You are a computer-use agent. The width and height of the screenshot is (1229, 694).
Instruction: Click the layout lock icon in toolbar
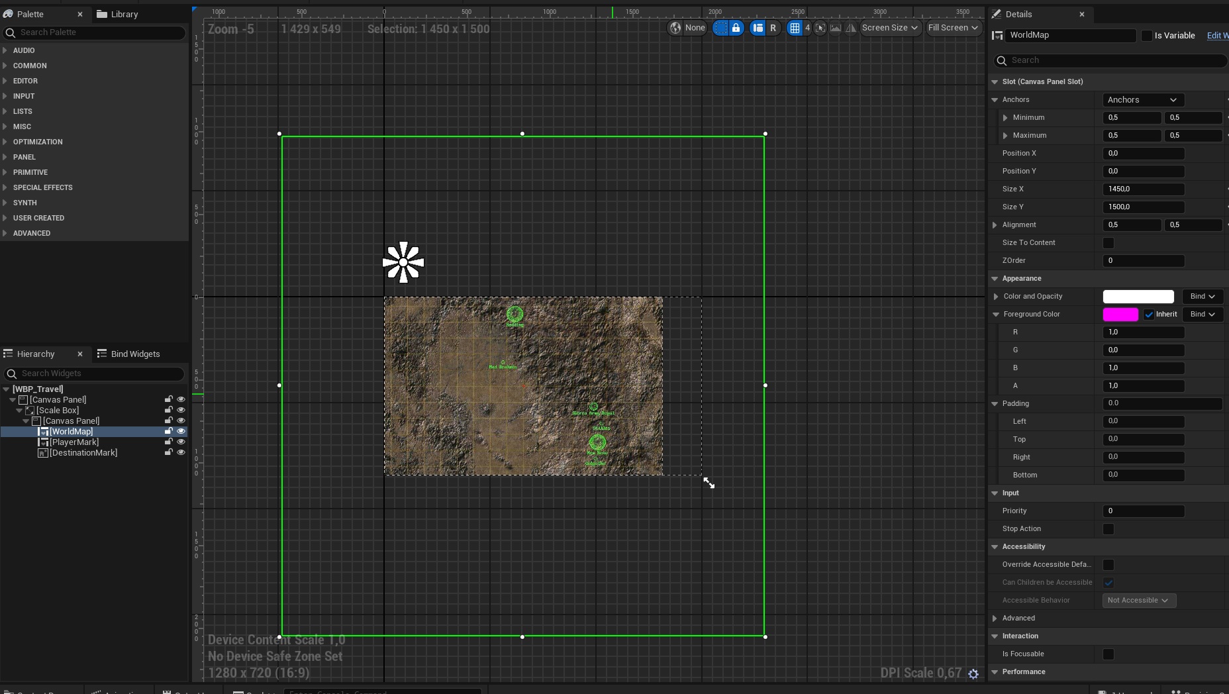(736, 28)
